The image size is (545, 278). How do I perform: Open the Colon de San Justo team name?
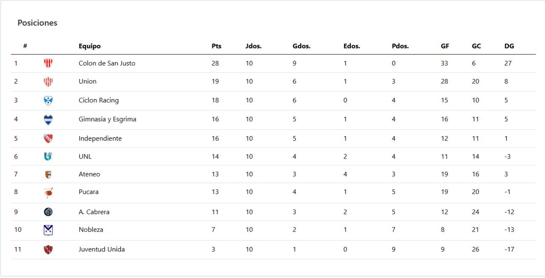click(107, 63)
